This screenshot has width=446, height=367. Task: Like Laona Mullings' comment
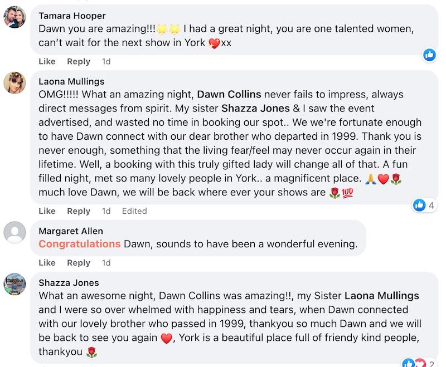tap(47, 211)
